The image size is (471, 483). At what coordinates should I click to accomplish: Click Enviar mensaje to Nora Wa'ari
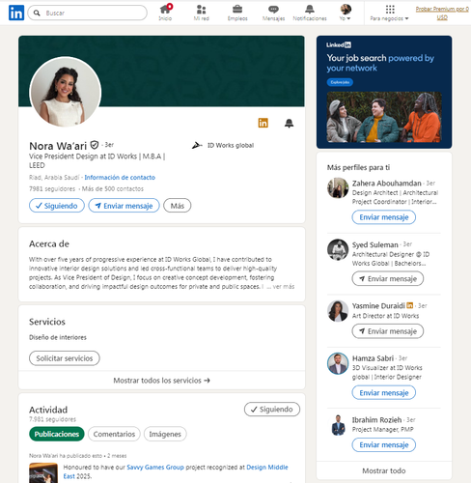coord(124,206)
